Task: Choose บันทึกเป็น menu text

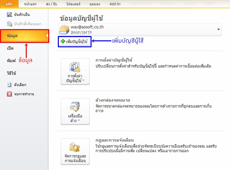Action: [22, 15]
